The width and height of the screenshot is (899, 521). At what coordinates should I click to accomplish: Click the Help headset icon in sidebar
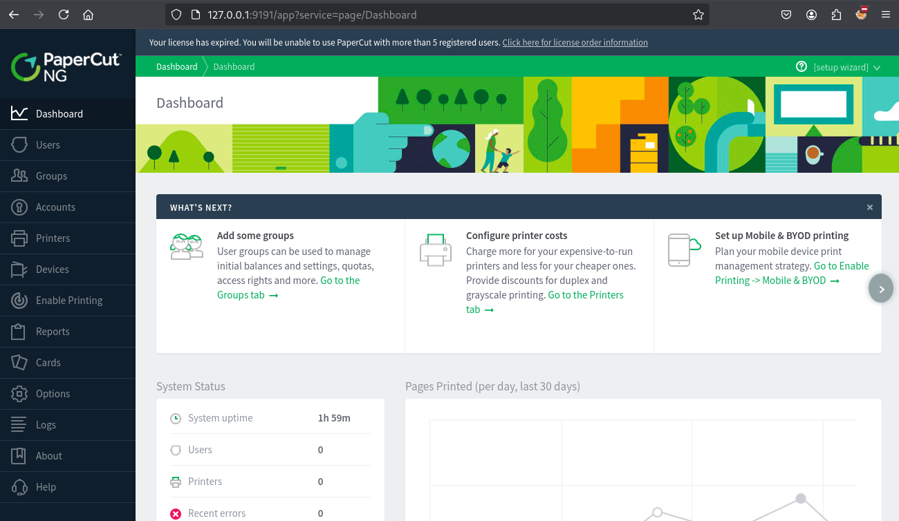tap(19, 486)
